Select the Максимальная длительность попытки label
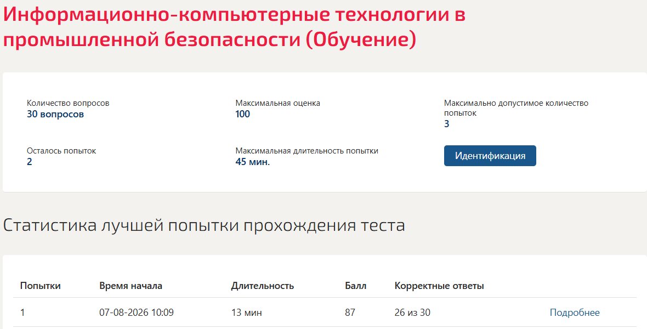This screenshot has width=647, height=329. click(307, 151)
